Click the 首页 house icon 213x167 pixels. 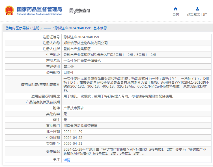[176, 9]
